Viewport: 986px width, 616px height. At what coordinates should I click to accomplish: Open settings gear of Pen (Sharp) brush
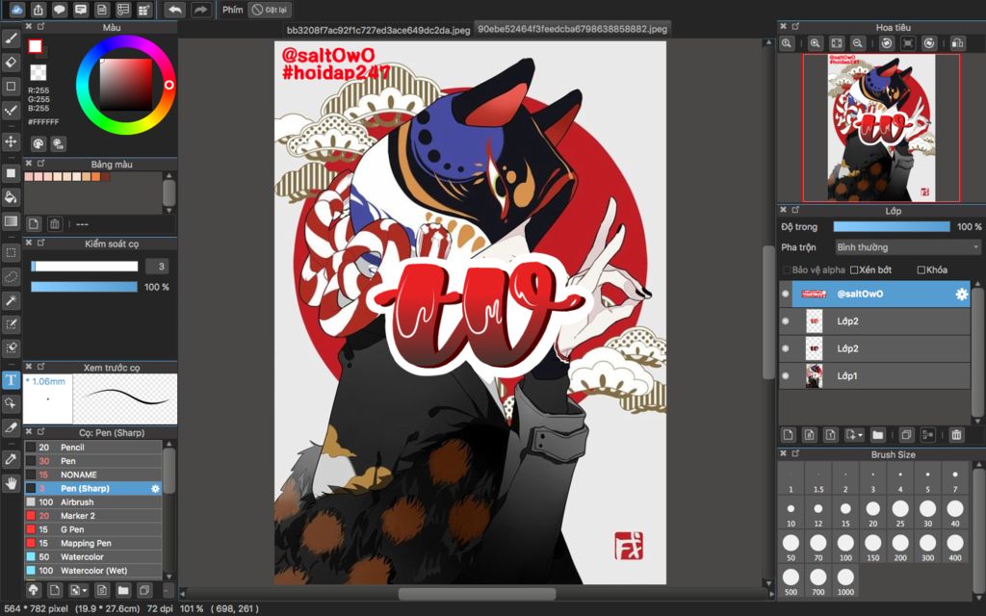pos(155,488)
